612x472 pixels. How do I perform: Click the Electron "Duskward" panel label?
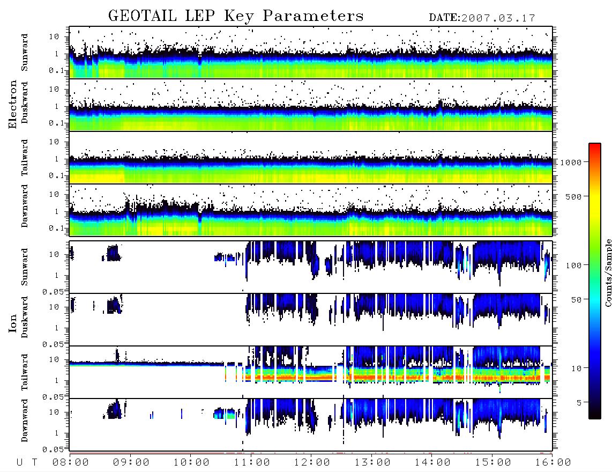coord(25,102)
